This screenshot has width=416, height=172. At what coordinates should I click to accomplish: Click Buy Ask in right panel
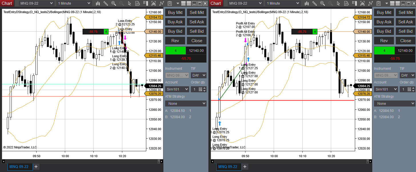click(x=384, y=22)
